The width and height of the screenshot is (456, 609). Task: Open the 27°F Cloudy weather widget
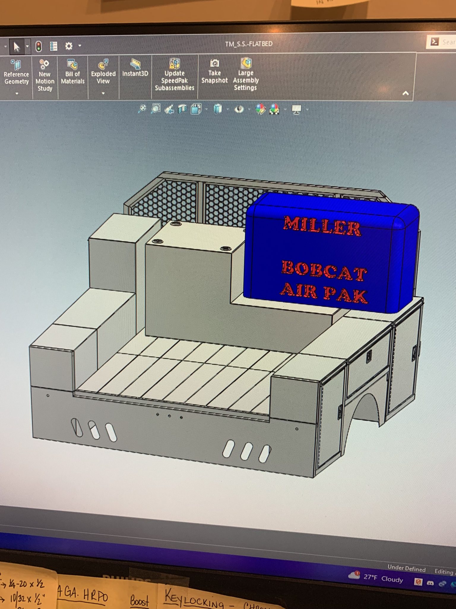coord(376,577)
